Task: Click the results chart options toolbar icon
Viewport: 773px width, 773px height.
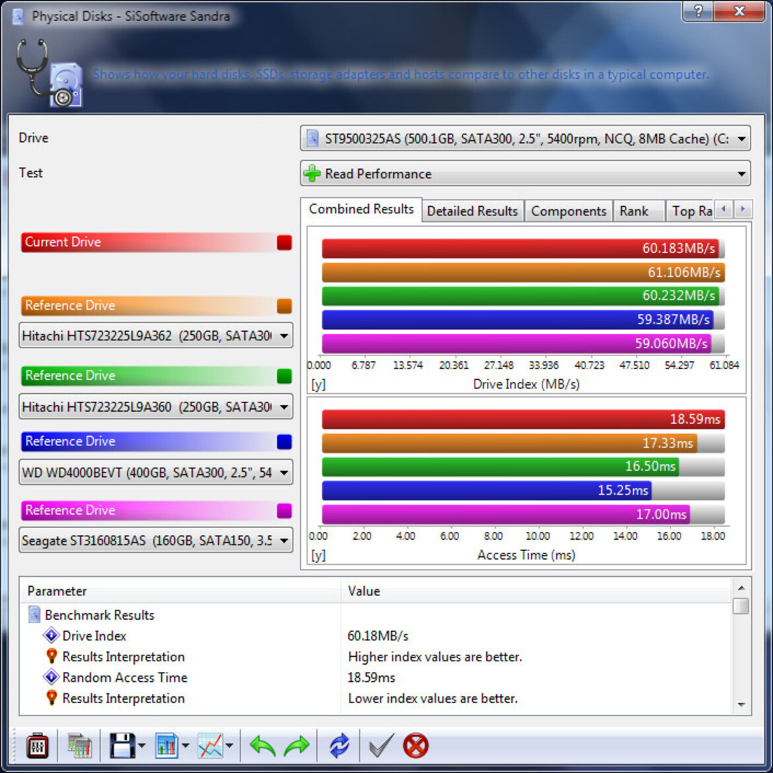Action: (x=79, y=745)
